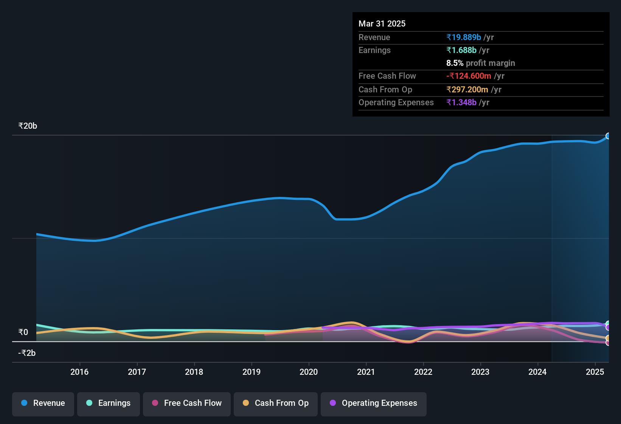This screenshot has width=621, height=424.
Task: Click the 2022 x-axis year label
Action: [x=423, y=372]
